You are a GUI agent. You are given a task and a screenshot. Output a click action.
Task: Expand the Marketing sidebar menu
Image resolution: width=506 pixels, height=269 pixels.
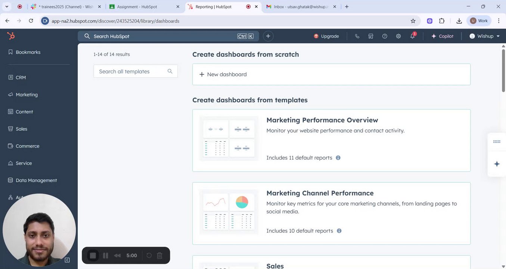click(x=27, y=95)
